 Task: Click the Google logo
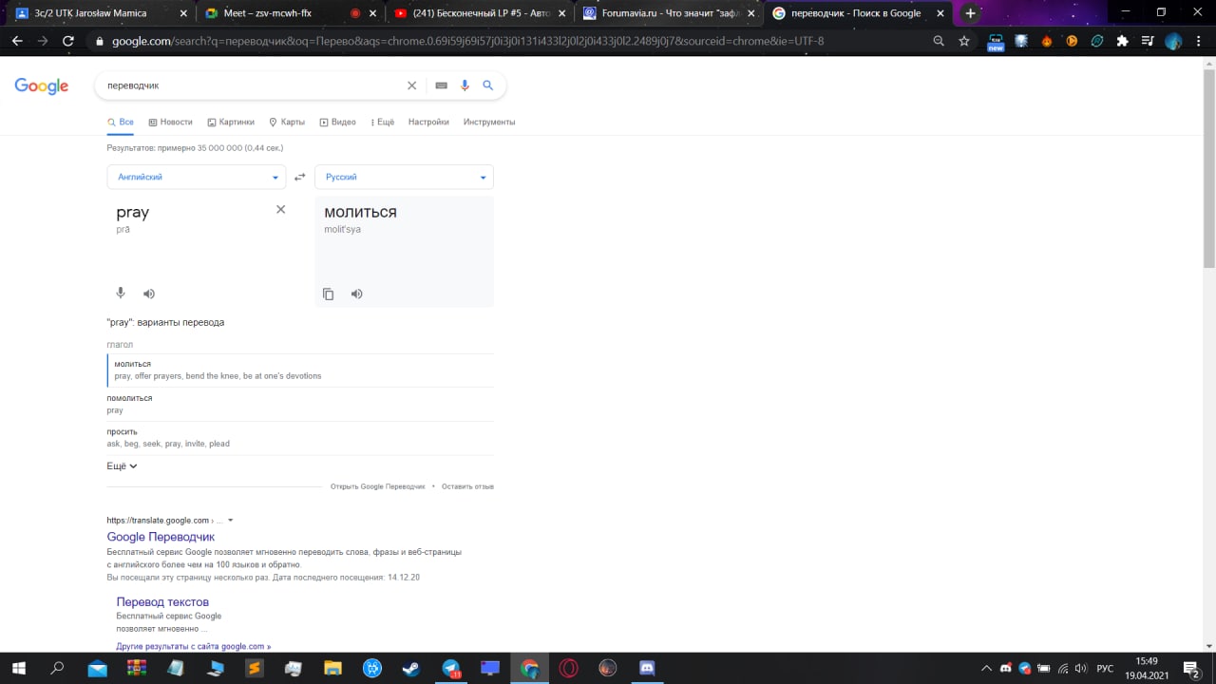tap(42, 85)
